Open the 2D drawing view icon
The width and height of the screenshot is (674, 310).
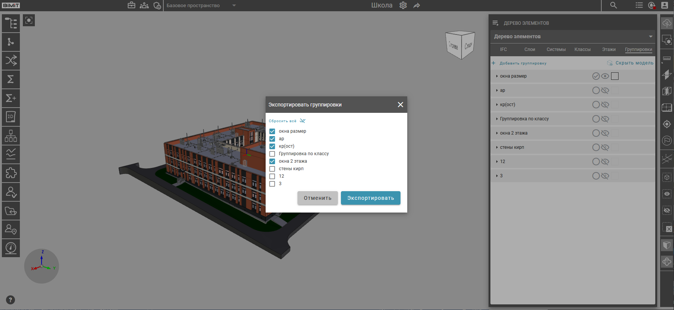(11, 117)
